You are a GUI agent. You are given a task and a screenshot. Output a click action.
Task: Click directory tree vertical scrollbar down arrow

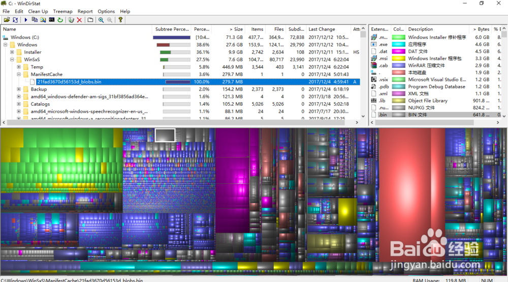click(x=363, y=116)
